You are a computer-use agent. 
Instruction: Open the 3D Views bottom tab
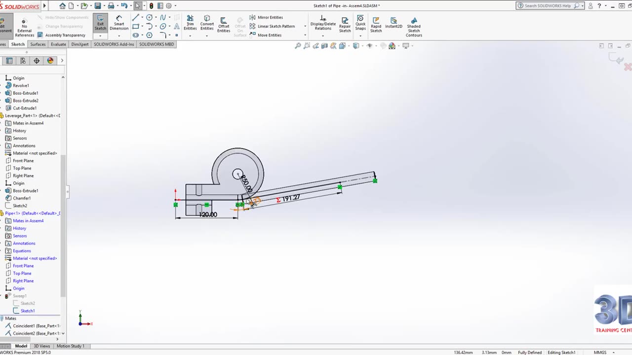pos(41,346)
